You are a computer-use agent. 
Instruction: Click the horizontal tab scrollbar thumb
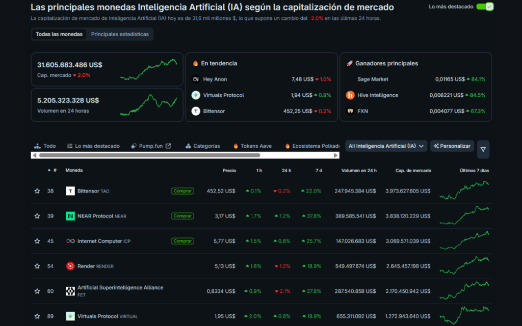(149, 155)
